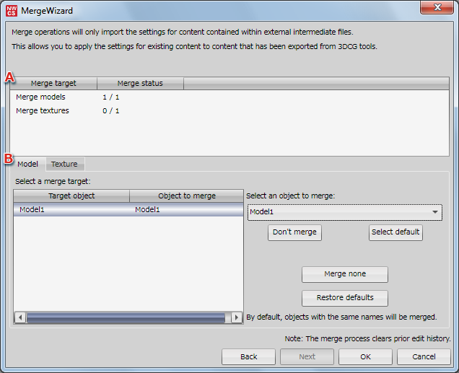
Task: Select the Merge textures row
Action: click(43, 110)
